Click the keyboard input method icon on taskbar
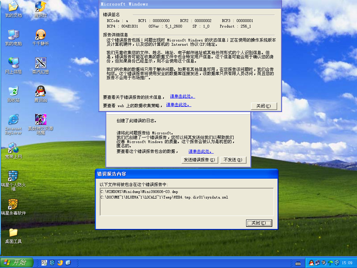This screenshot has width=357, height=268. (298, 263)
